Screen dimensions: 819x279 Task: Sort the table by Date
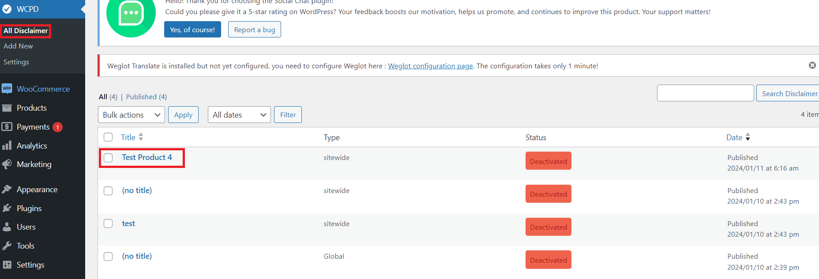734,138
